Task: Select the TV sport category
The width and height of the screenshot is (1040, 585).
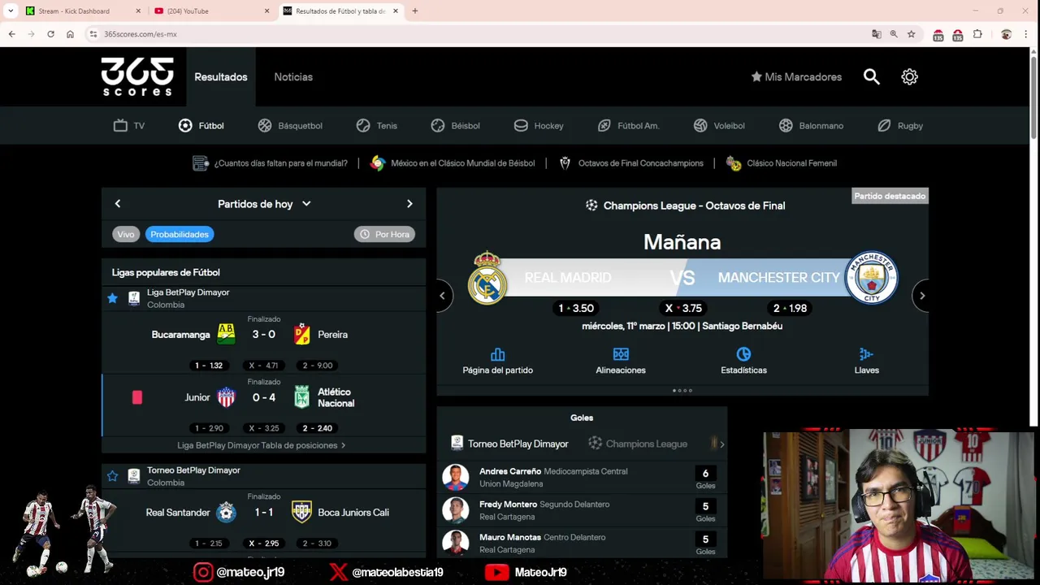Action: 129,126
